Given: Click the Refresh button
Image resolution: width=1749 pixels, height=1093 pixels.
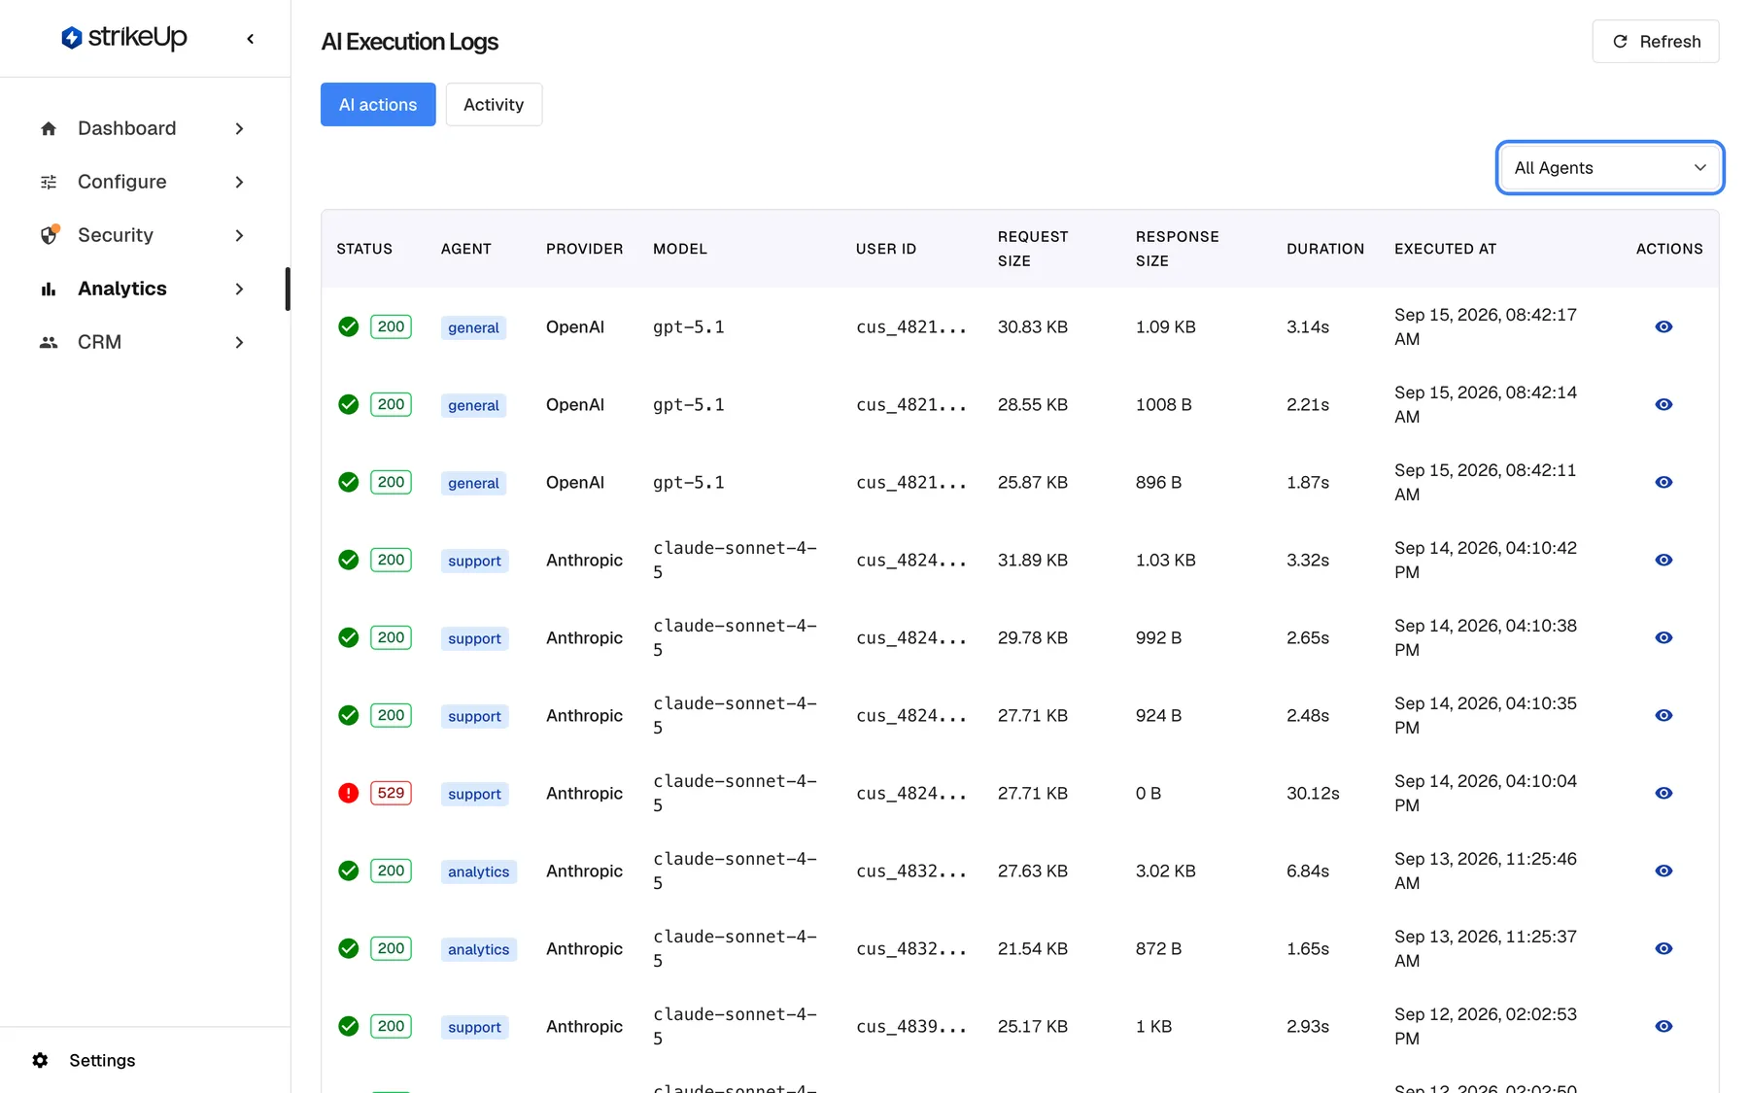Looking at the screenshot, I should (1656, 41).
